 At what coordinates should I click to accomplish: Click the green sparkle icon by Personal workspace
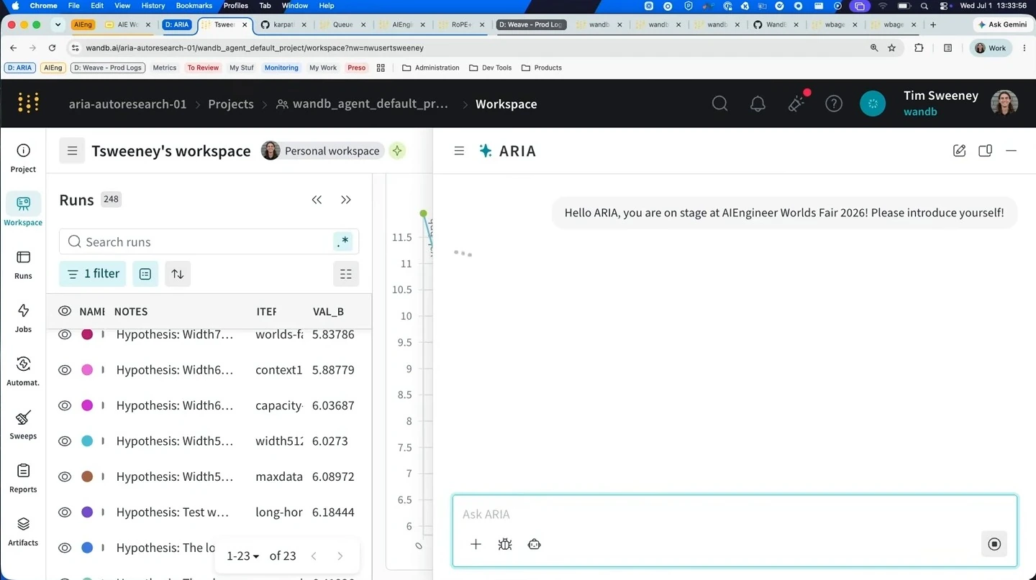tap(397, 151)
